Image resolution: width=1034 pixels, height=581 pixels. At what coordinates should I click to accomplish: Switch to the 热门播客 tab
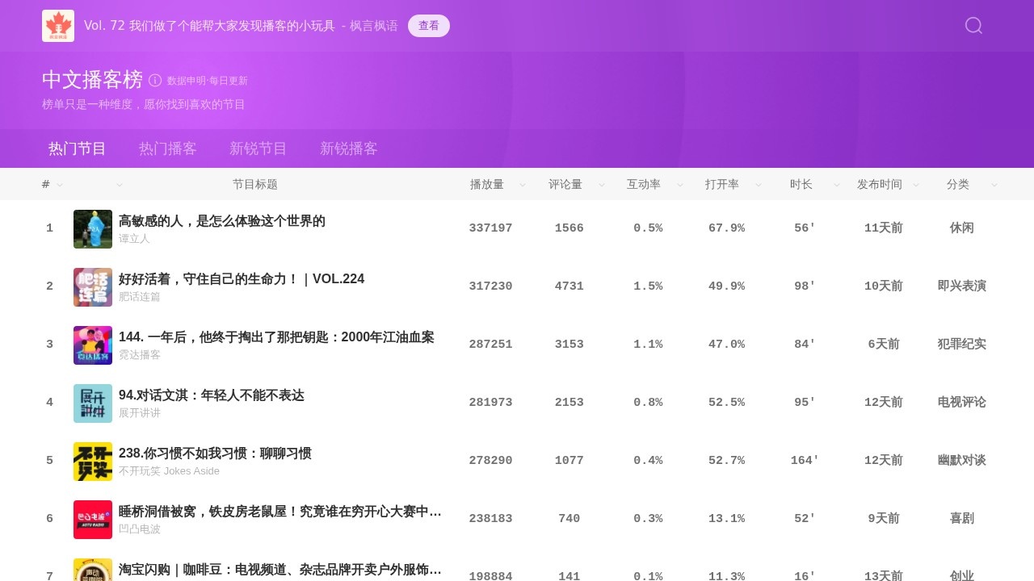167,148
